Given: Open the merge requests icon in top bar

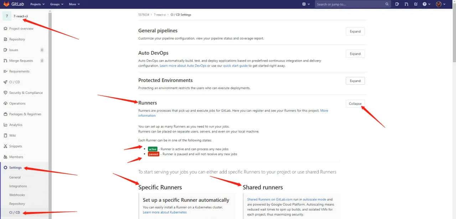Looking at the screenshot, I should click(x=406, y=4).
